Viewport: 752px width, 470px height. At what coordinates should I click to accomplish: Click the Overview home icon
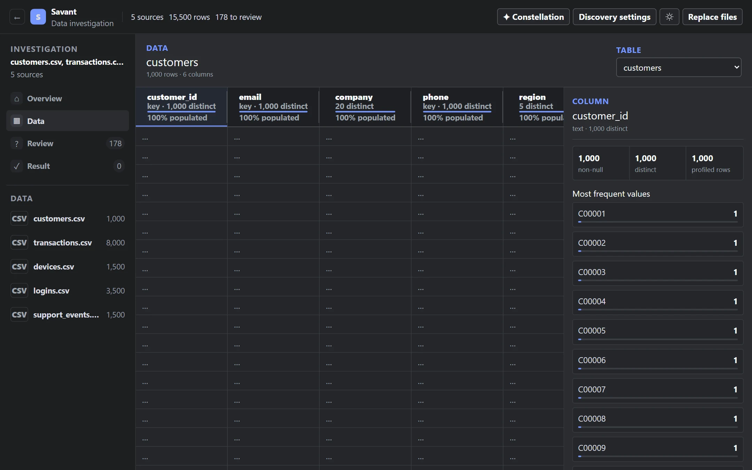(x=17, y=99)
